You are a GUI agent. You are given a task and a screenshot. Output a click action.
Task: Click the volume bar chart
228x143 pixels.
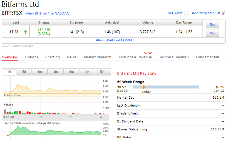[x=52, y=108]
